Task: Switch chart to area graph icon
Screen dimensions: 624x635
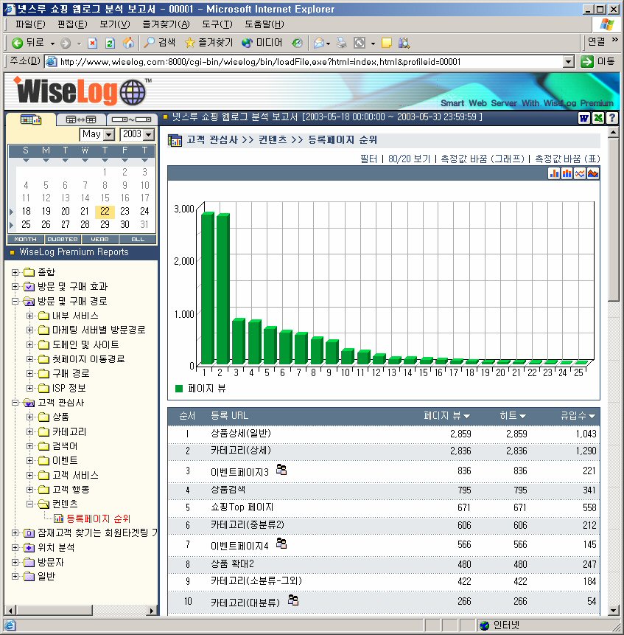Action: [592, 173]
